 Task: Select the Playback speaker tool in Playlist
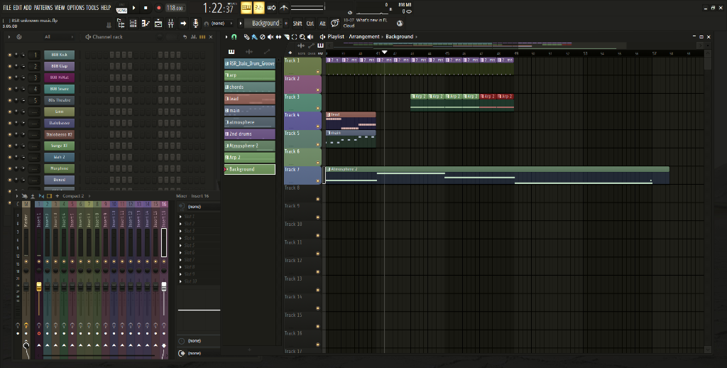point(310,37)
